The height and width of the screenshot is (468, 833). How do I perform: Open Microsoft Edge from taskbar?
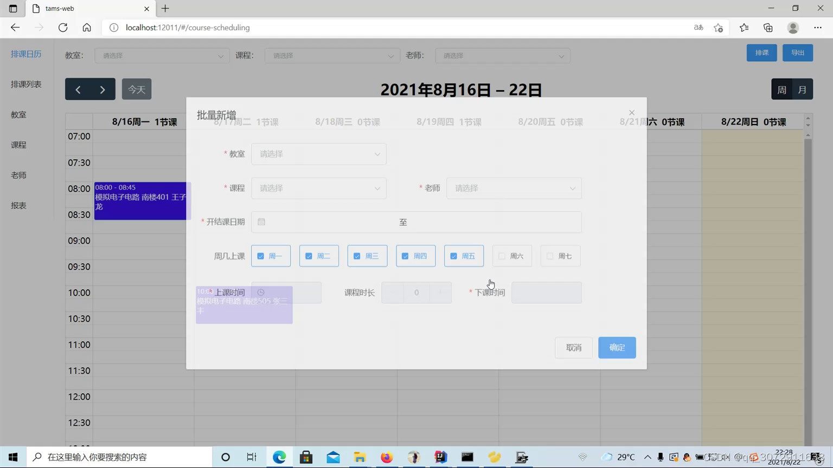[x=279, y=457]
